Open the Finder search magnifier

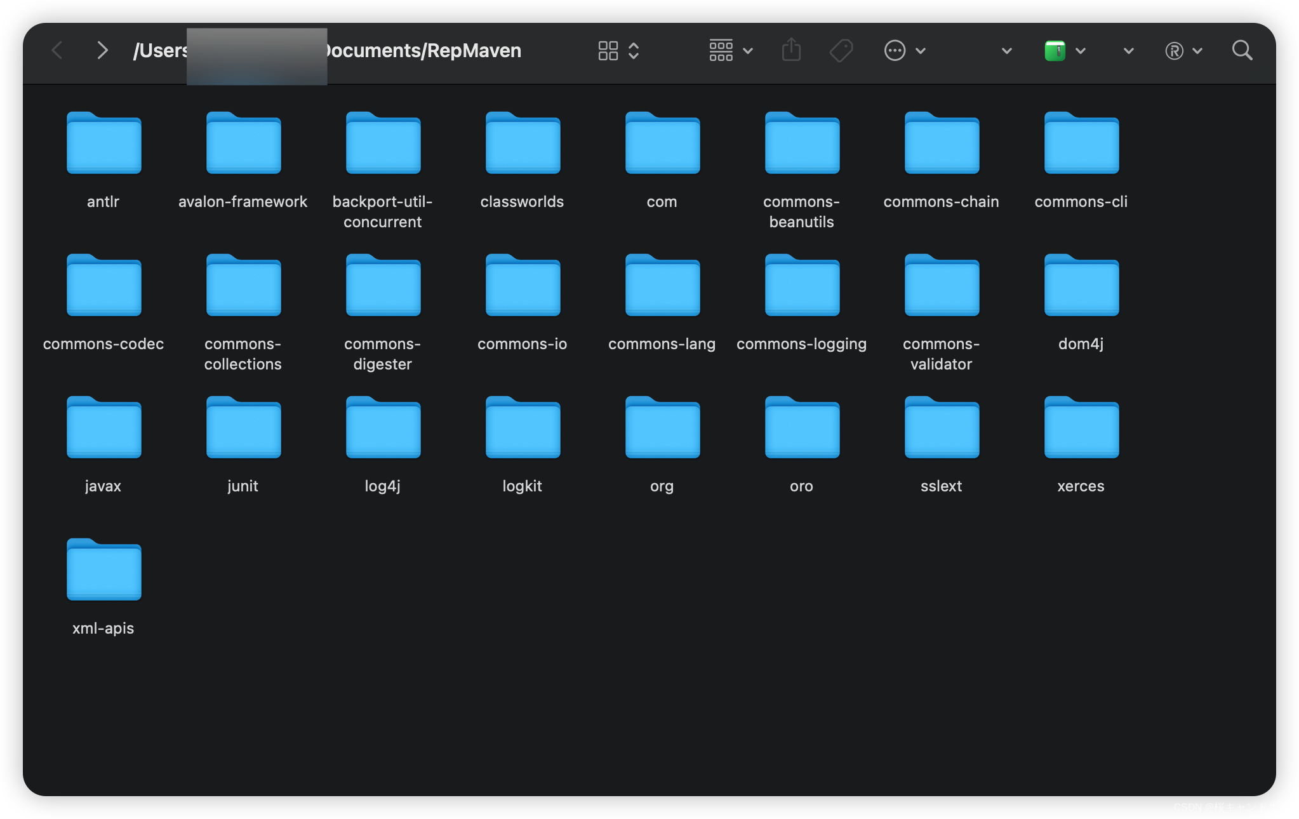[1242, 50]
